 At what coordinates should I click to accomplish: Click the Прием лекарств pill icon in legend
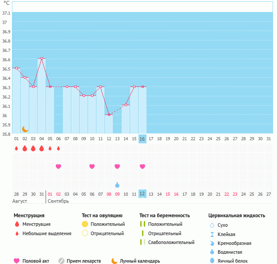[62, 261]
